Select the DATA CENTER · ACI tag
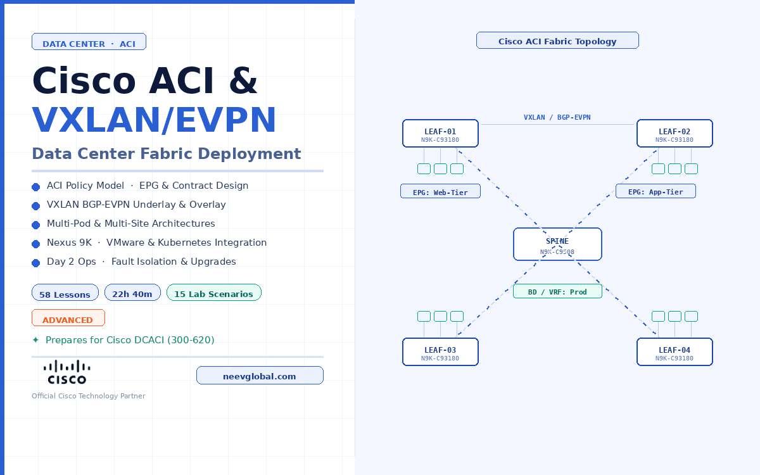760x475 pixels. (89, 42)
